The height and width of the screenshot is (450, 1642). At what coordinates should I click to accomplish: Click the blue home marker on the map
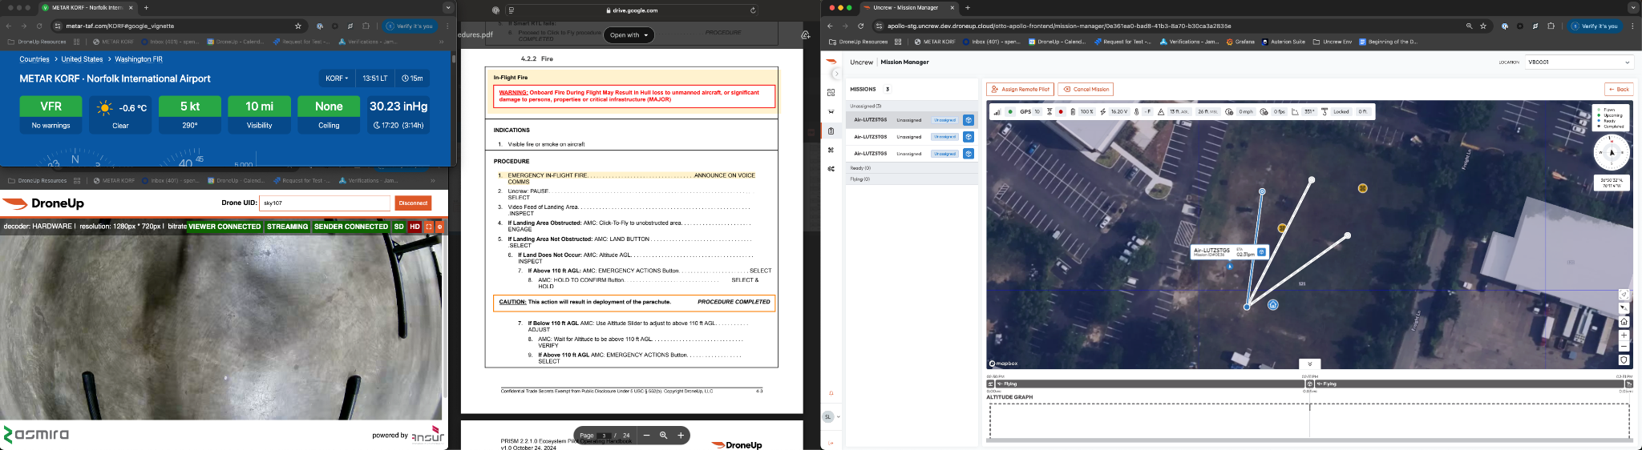[x=1273, y=304]
